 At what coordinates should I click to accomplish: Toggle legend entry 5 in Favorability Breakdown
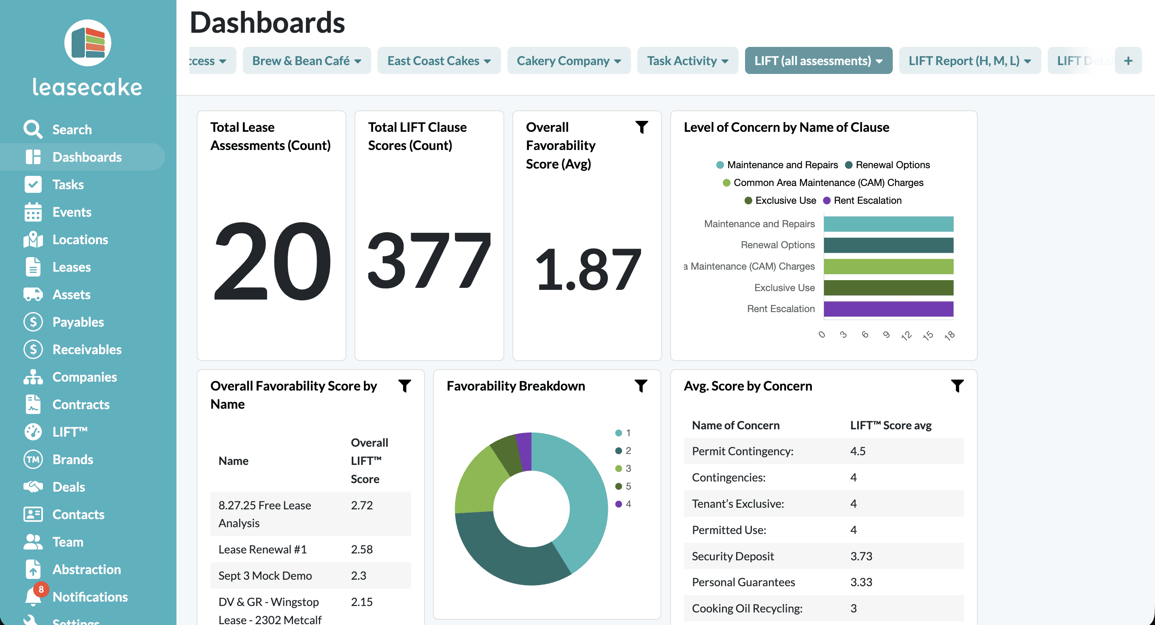[x=623, y=486]
